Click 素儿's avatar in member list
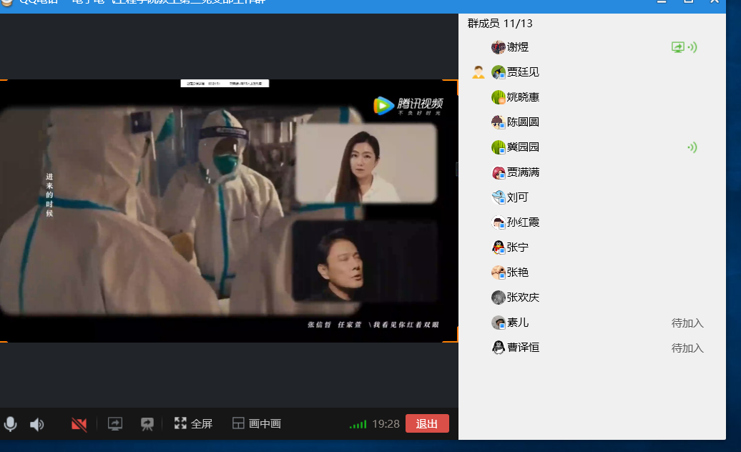Image resolution: width=741 pixels, height=452 pixels. click(x=498, y=323)
